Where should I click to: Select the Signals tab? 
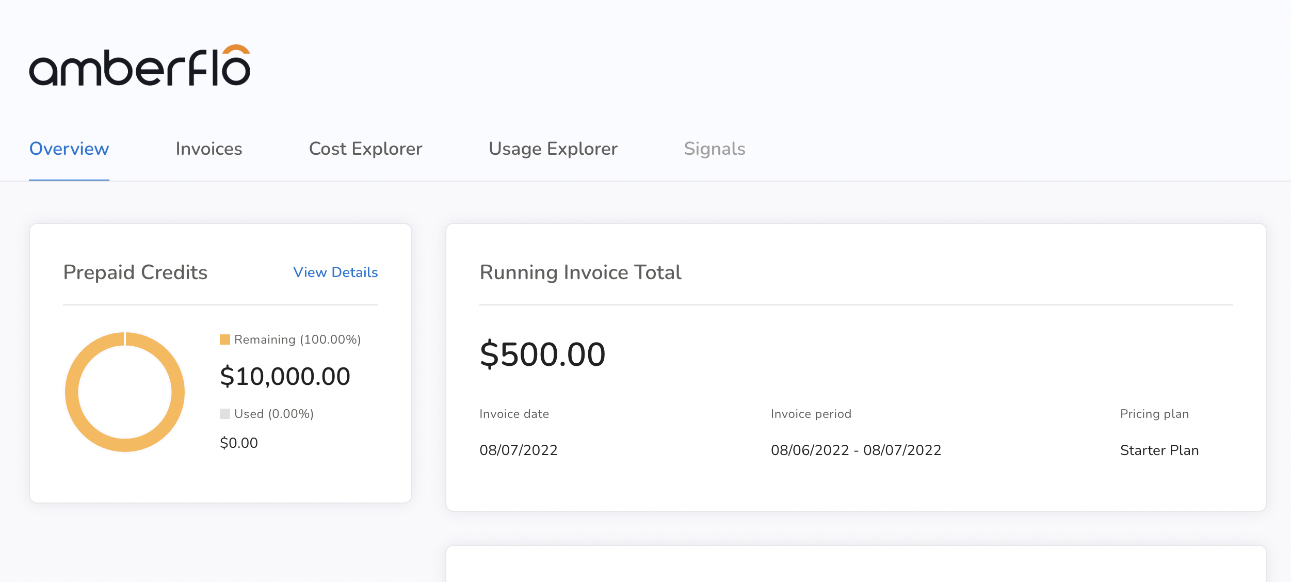pos(714,149)
